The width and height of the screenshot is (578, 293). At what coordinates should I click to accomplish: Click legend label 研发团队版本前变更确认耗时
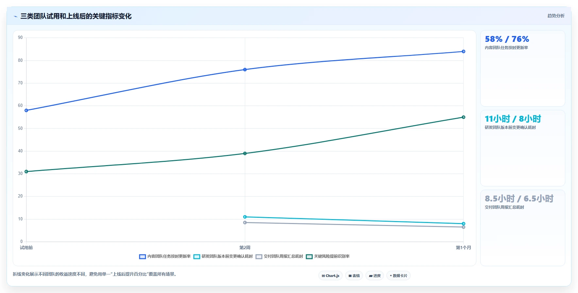pos(227,256)
